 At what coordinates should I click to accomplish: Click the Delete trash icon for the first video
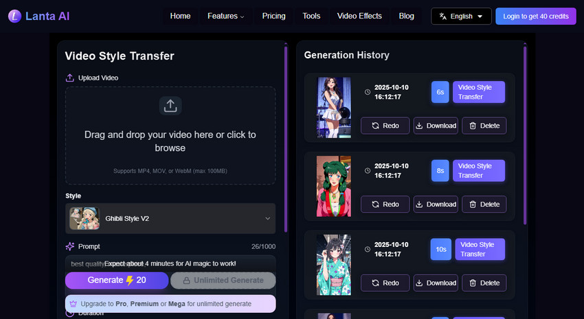point(473,126)
